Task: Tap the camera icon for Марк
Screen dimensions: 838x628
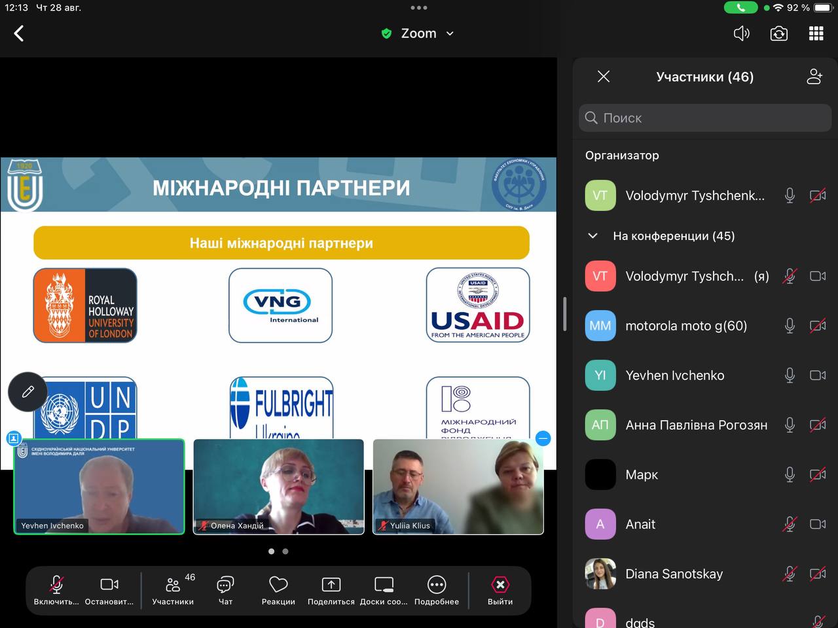Action: point(818,474)
